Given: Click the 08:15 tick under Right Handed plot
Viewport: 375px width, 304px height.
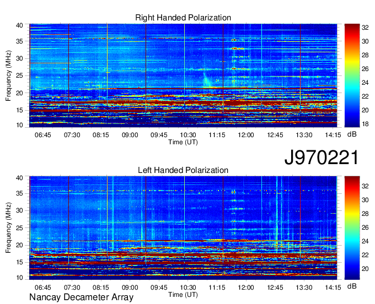Looking at the screenshot, I should (101, 135).
